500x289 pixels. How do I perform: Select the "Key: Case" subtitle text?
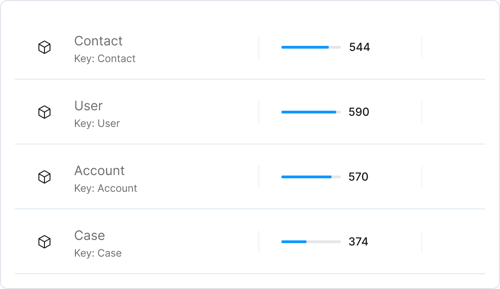[98, 253]
